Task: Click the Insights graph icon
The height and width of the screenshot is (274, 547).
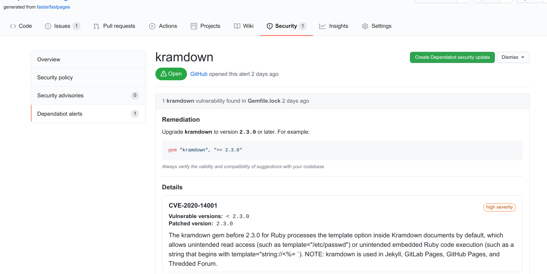Action: [322, 26]
